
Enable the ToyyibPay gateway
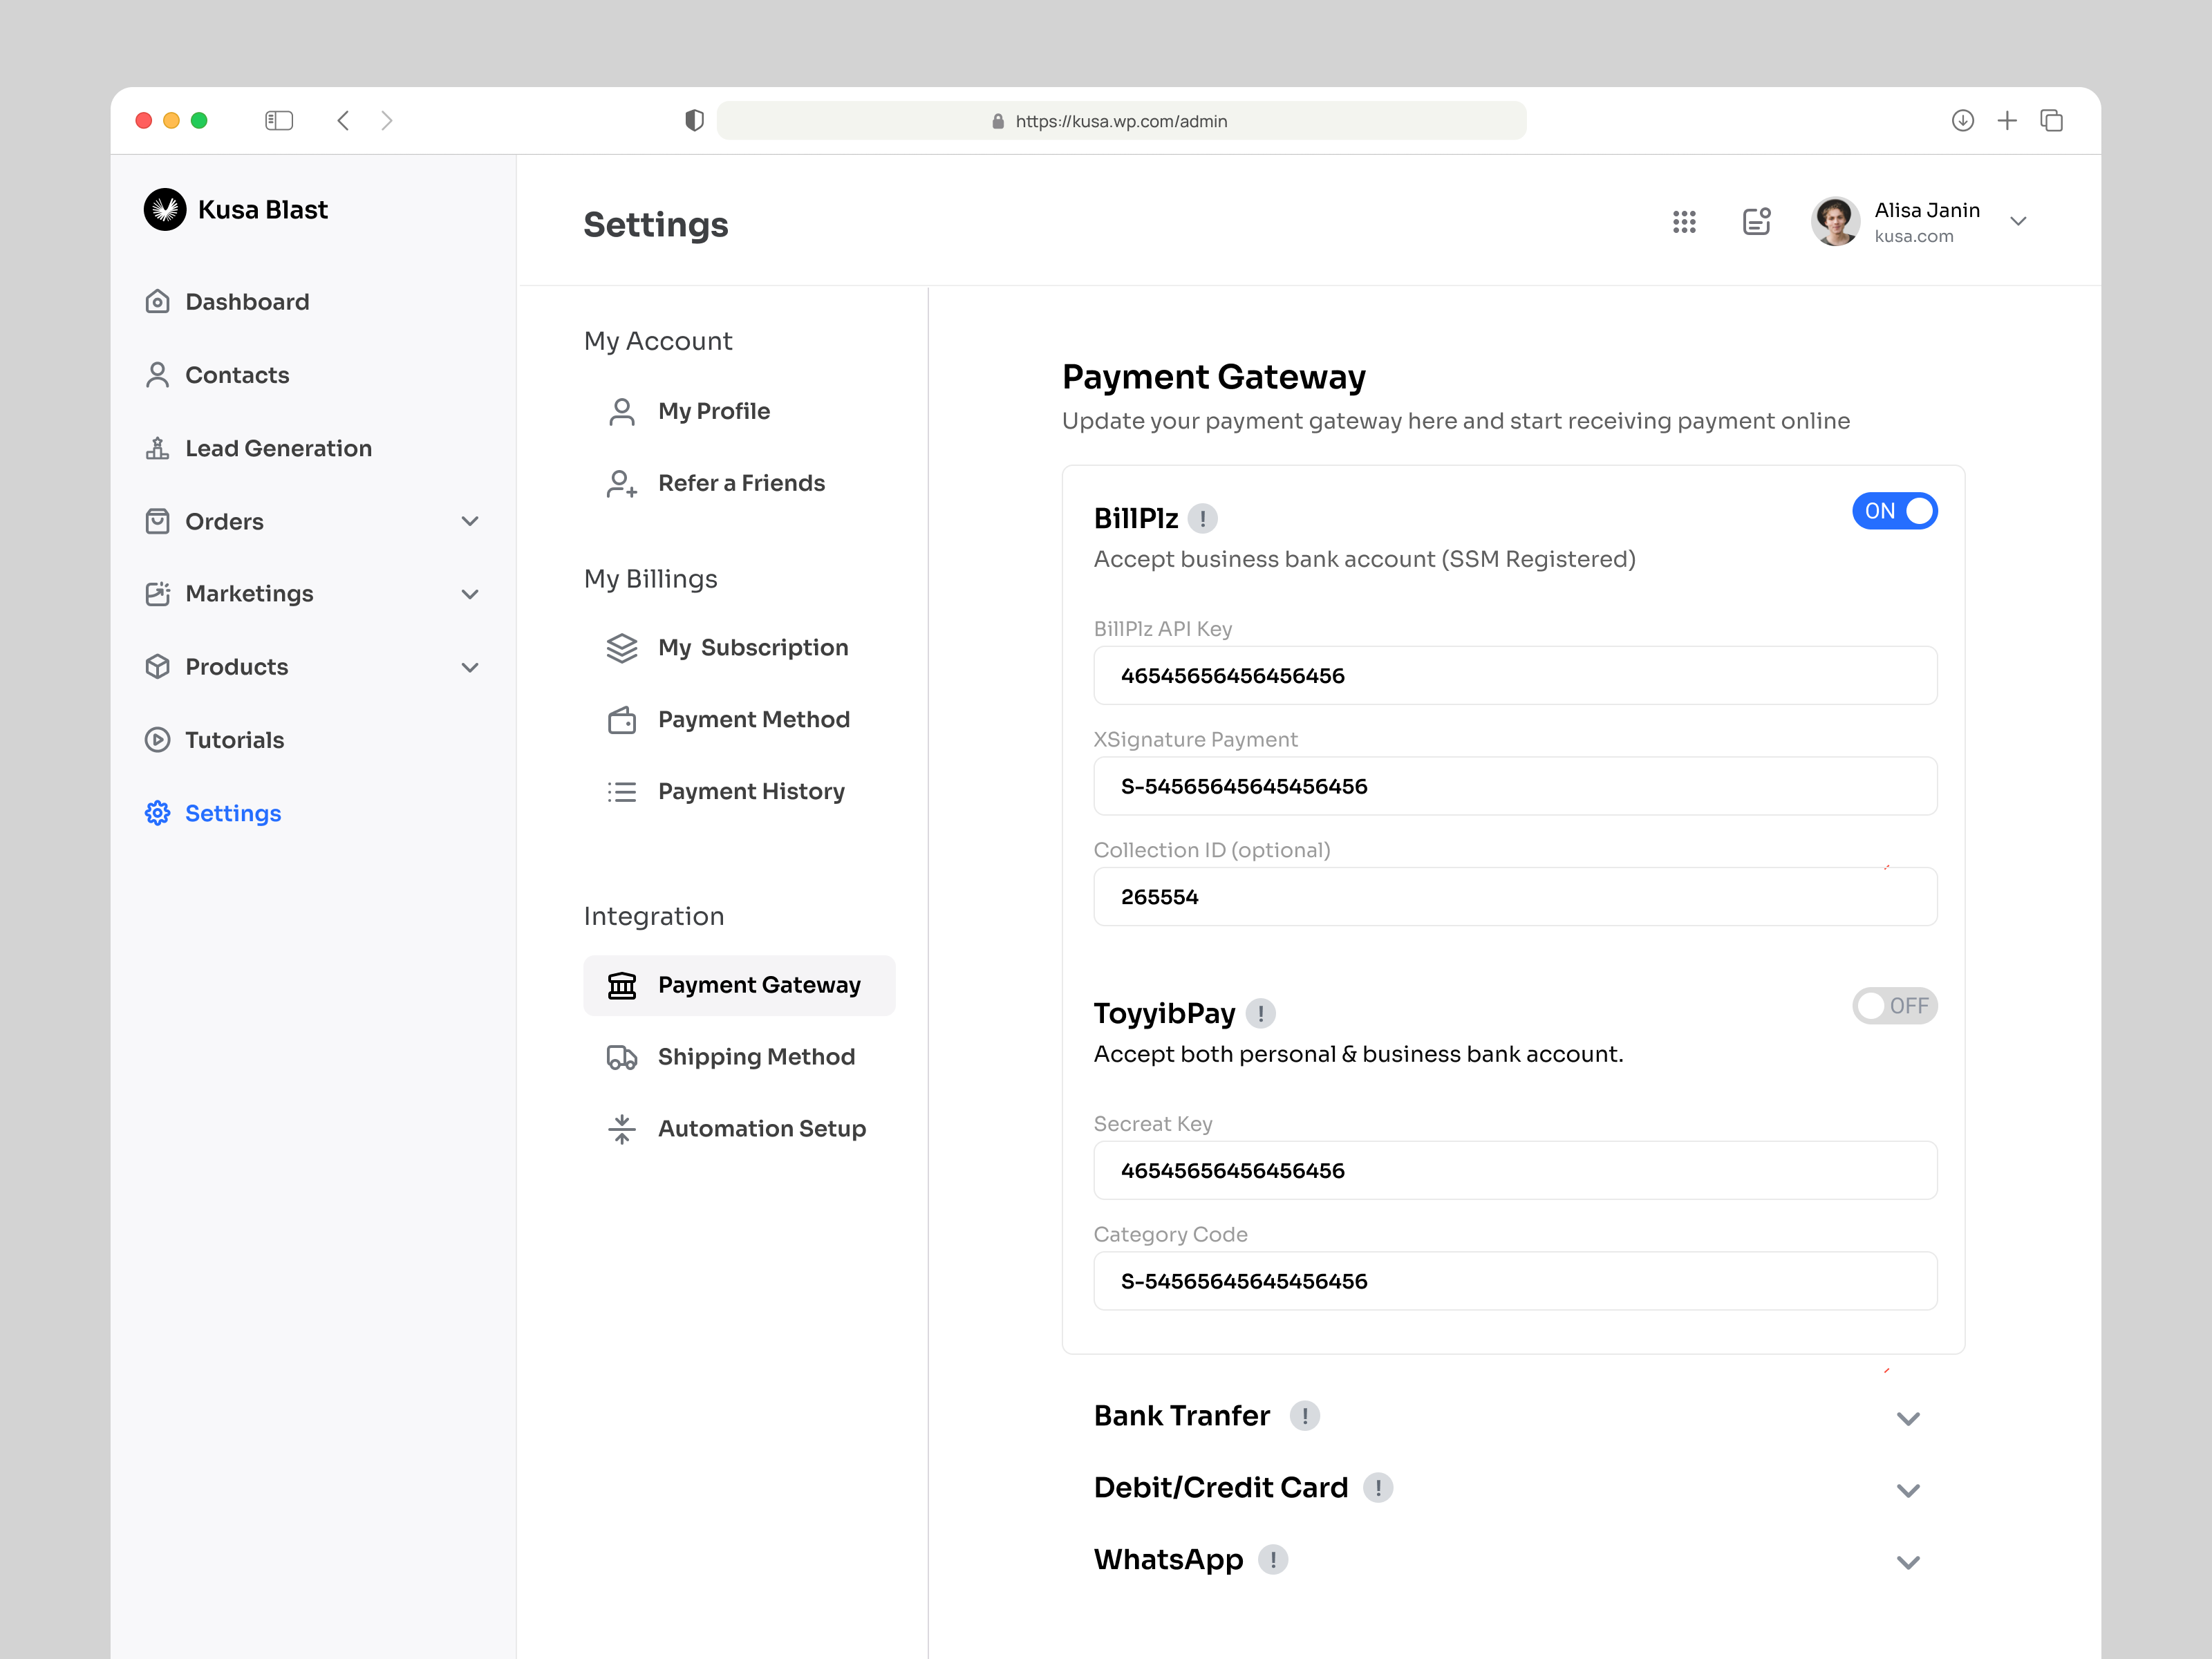[1894, 1006]
